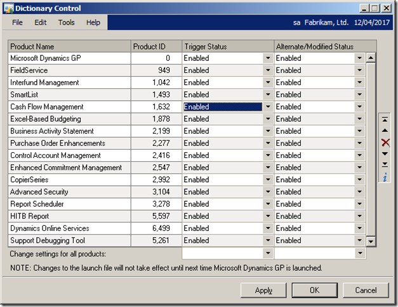Open the Help menu

click(x=93, y=22)
